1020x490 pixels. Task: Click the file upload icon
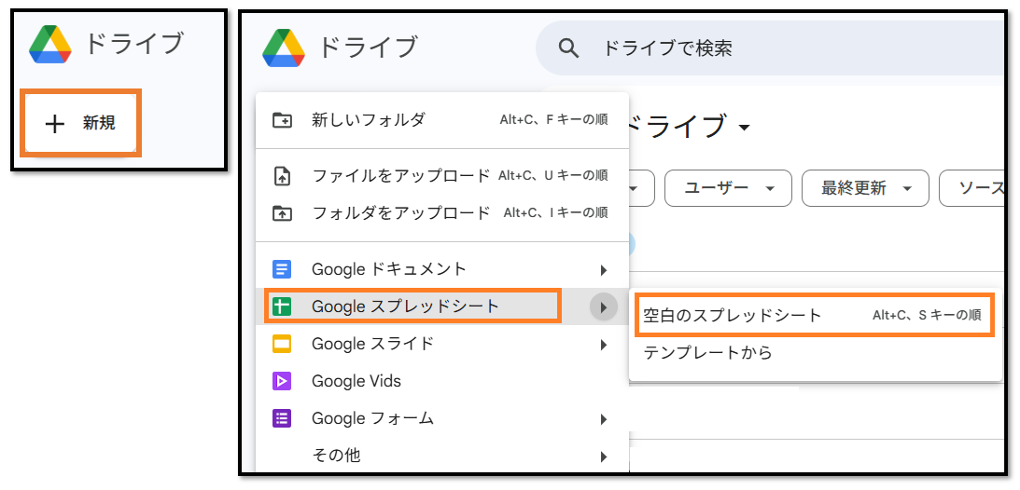[282, 176]
